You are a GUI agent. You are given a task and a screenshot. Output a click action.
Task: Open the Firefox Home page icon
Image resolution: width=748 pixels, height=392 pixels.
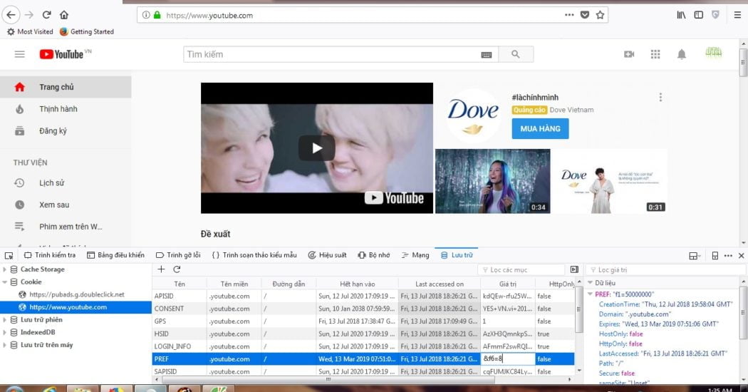pos(64,15)
